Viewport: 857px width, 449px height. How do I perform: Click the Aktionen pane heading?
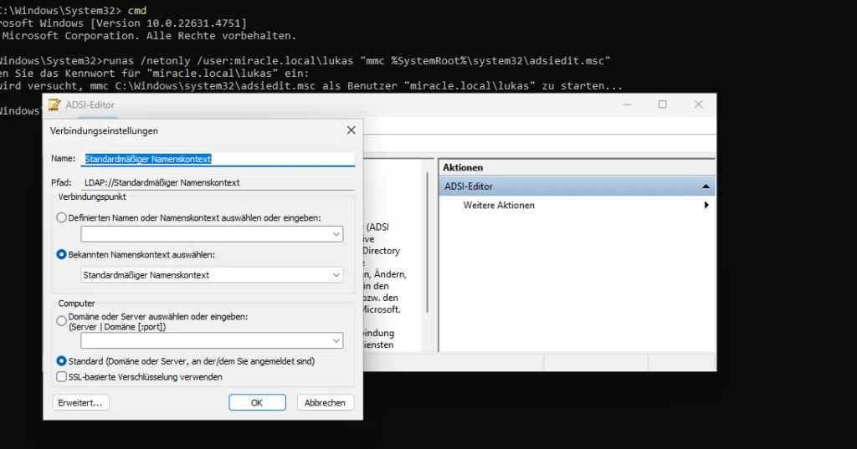[463, 168]
